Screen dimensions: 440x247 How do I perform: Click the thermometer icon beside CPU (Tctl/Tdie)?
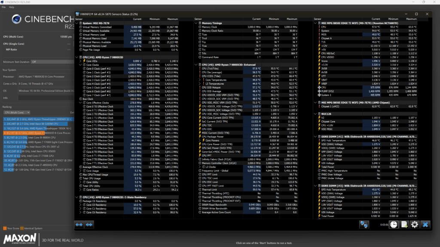(x=200, y=68)
